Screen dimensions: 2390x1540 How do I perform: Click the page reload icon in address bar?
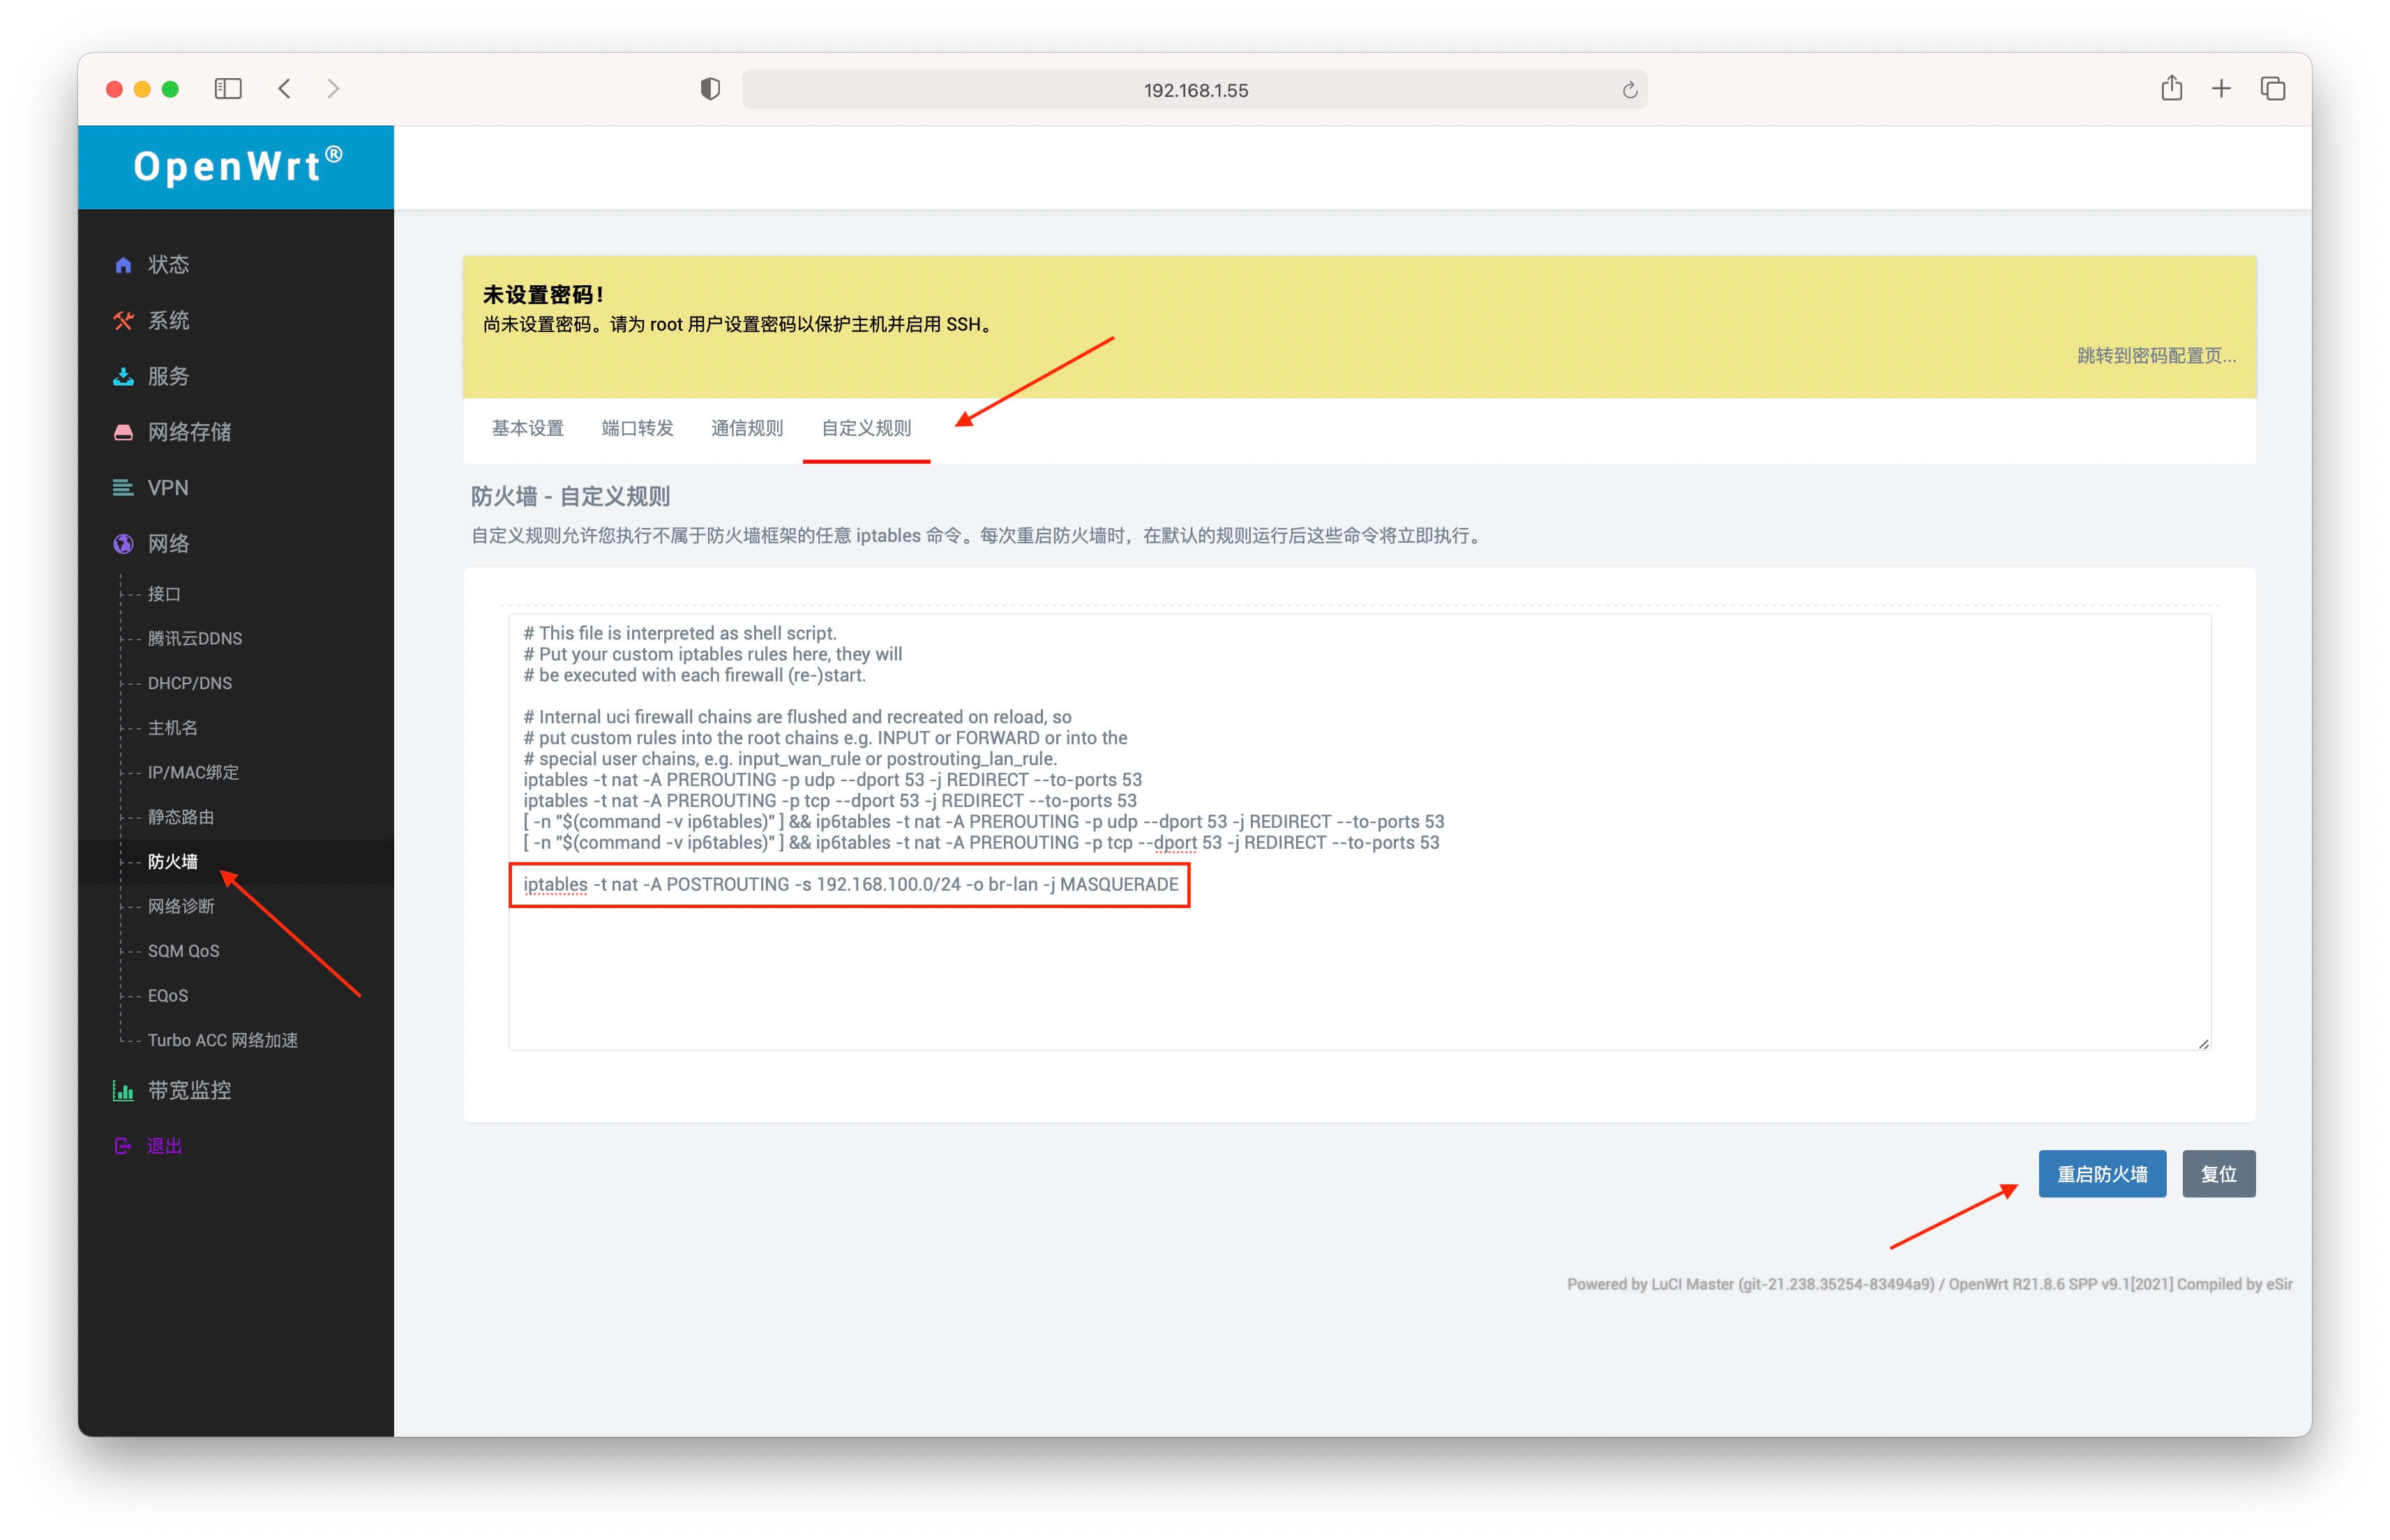[x=1629, y=90]
